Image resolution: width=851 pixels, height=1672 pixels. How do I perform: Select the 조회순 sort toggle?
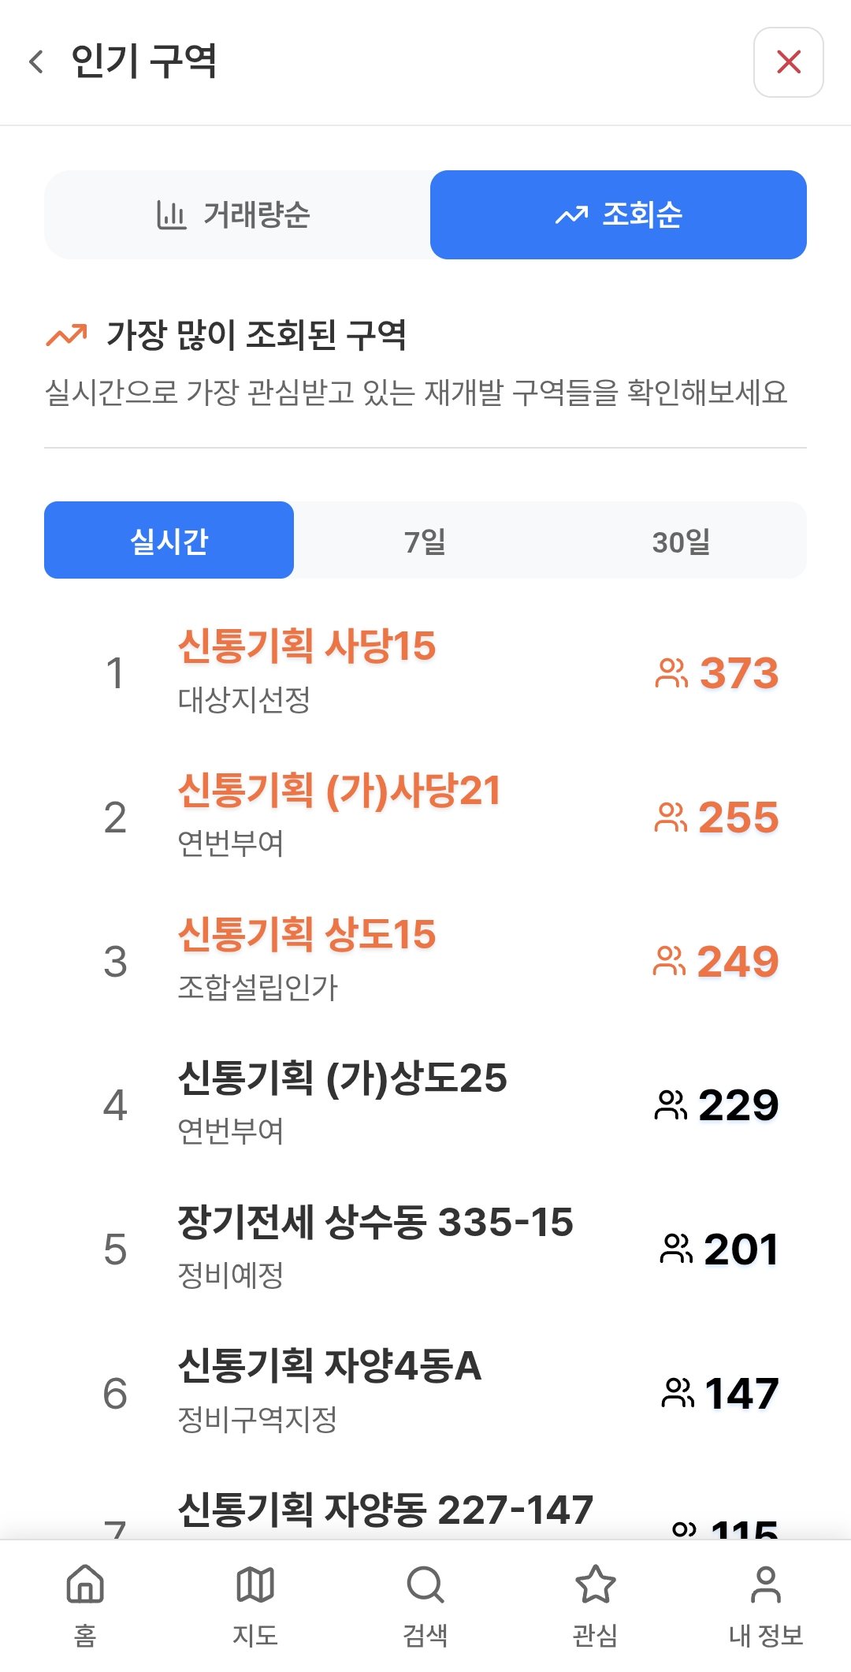pos(619,214)
